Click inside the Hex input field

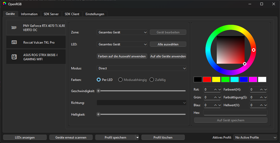235,113
